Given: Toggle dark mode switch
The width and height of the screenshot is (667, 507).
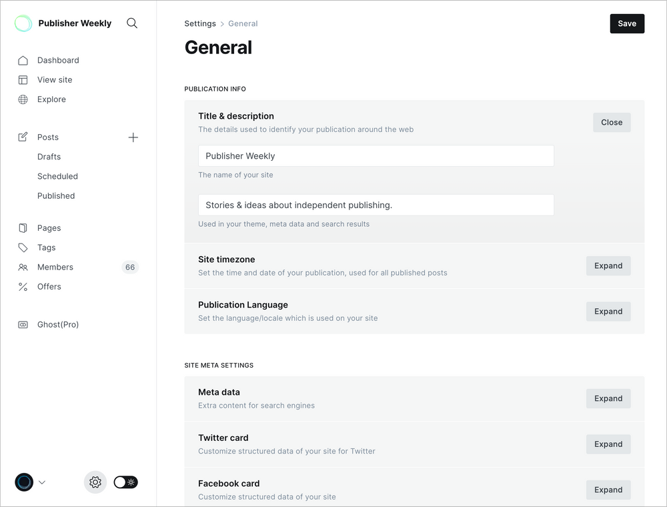Looking at the screenshot, I should pyautogui.click(x=125, y=482).
